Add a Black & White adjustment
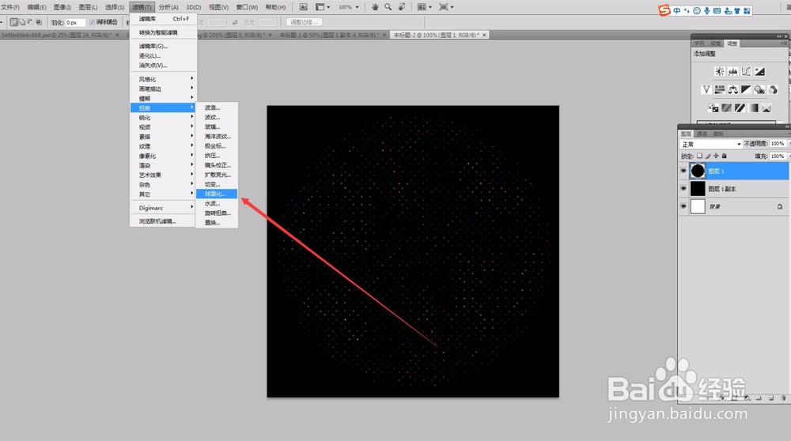The image size is (791, 441). tap(746, 90)
